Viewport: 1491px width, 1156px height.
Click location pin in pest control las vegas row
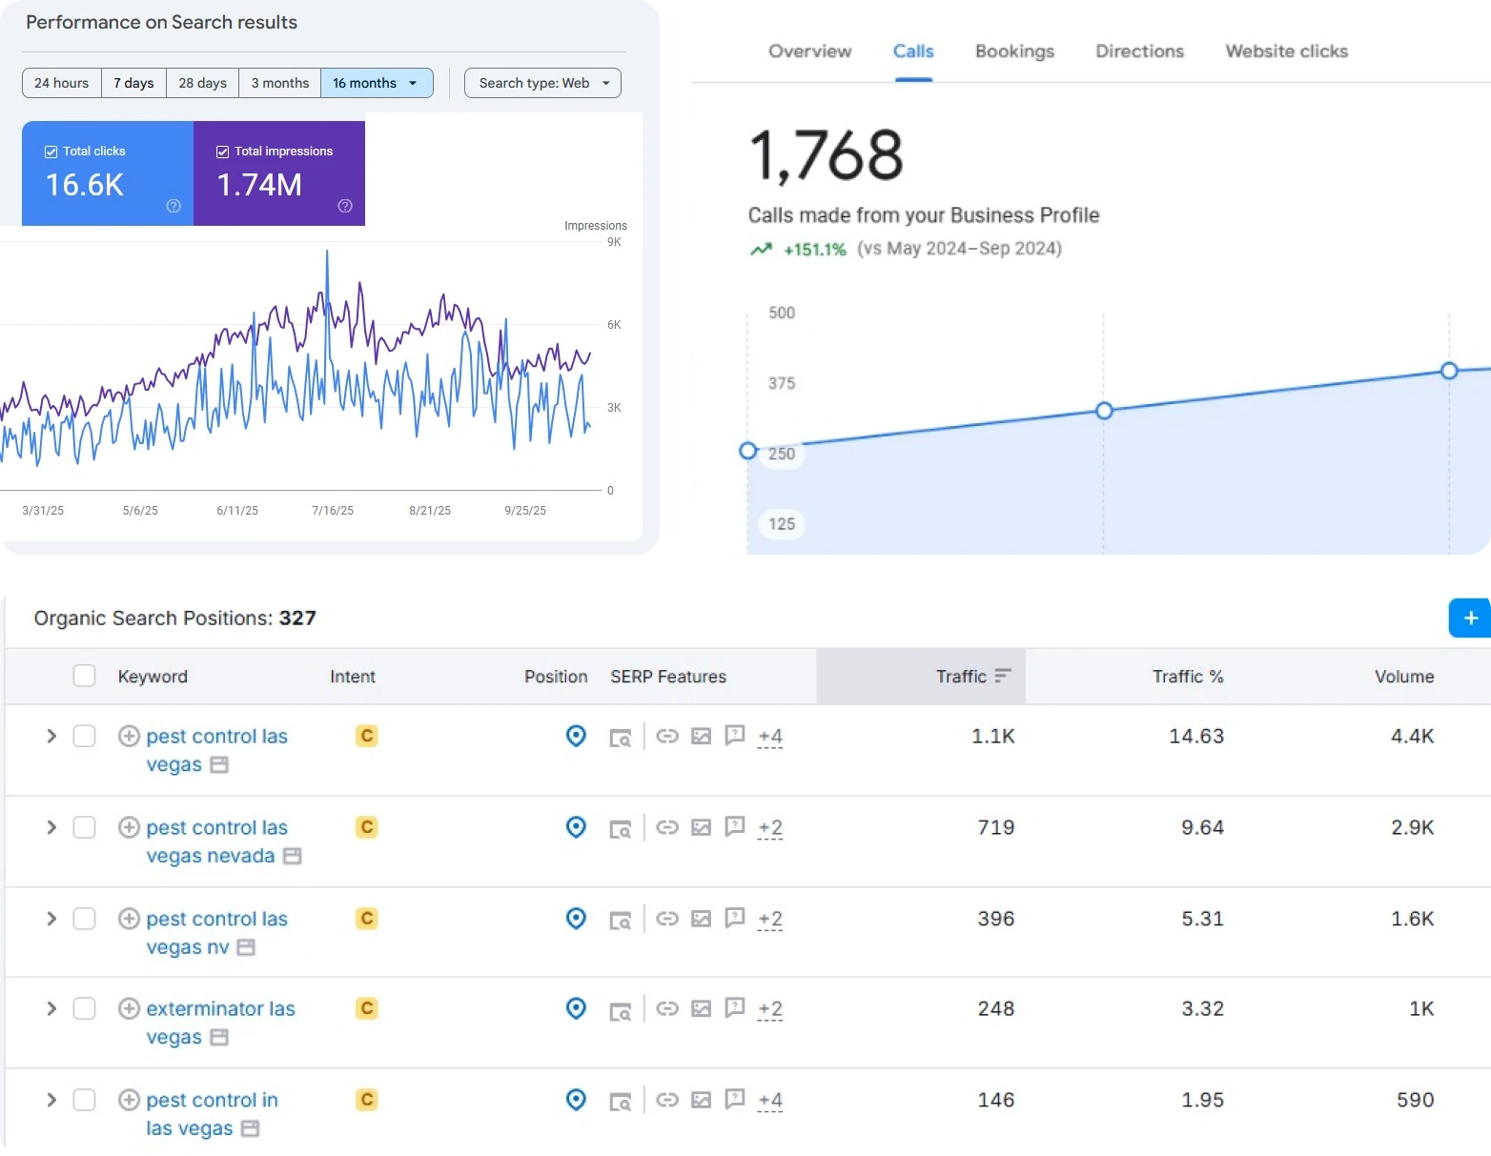coord(576,736)
